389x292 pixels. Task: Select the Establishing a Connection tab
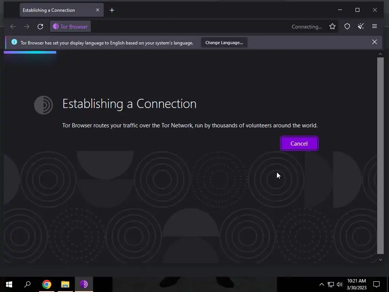tap(62, 10)
